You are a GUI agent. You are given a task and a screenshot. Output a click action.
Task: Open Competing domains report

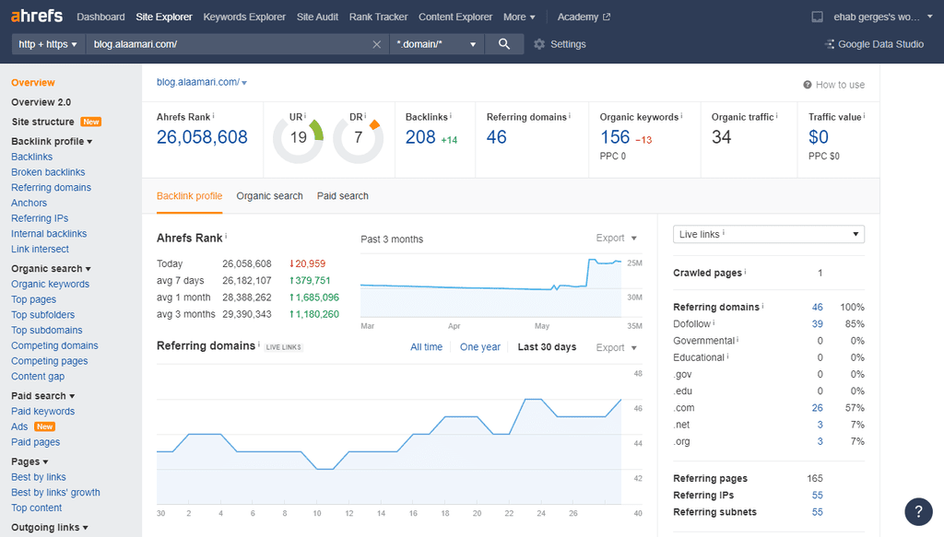pos(54,345)
